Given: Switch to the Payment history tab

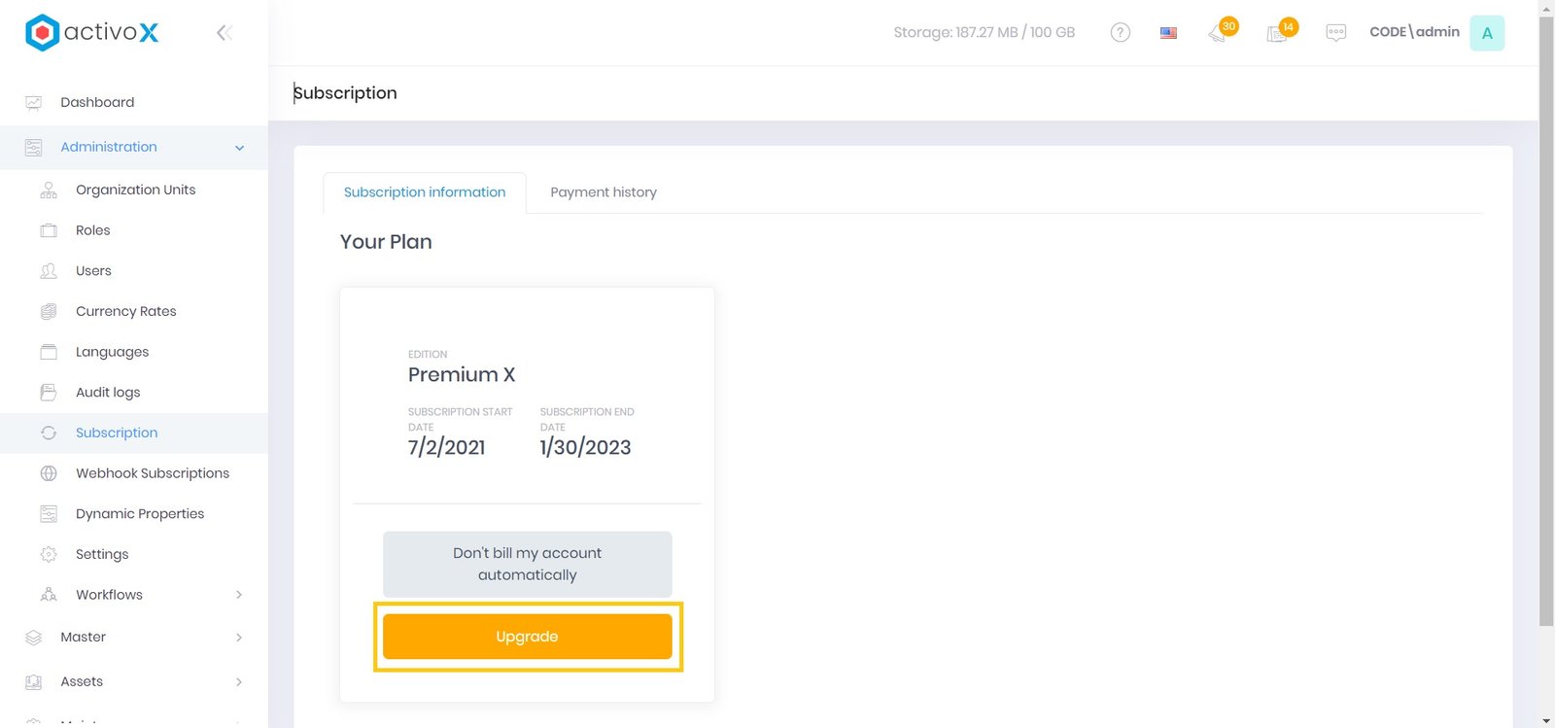Looking at the screenshot, I should click(x=603, y=192).
